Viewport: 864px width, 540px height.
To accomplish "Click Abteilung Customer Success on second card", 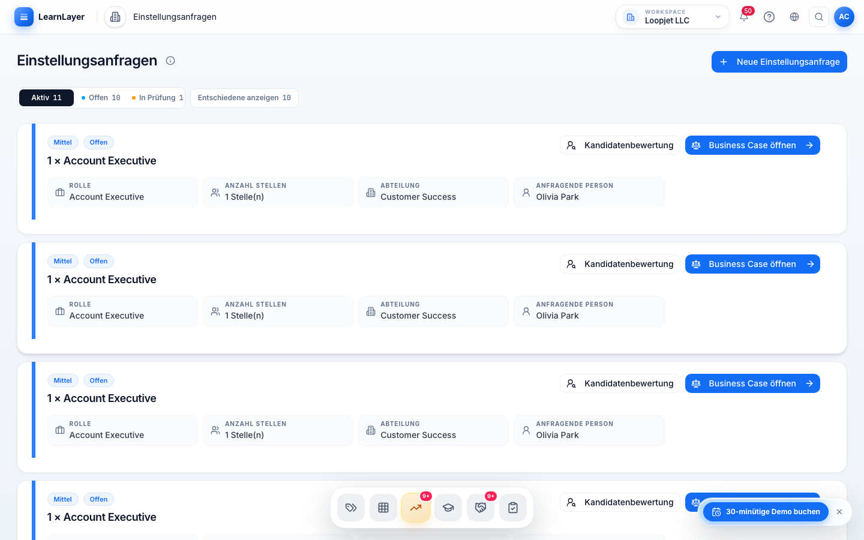I will point(433,311).
